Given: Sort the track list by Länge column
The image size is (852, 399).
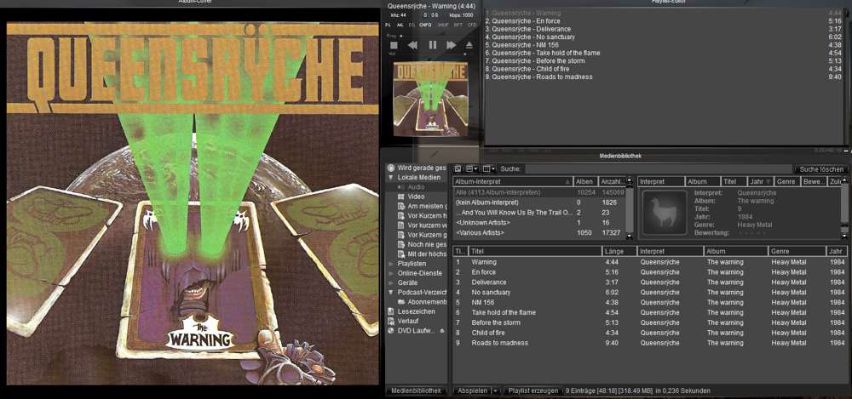Looking at the screenshot, I should tap(619, 251).
